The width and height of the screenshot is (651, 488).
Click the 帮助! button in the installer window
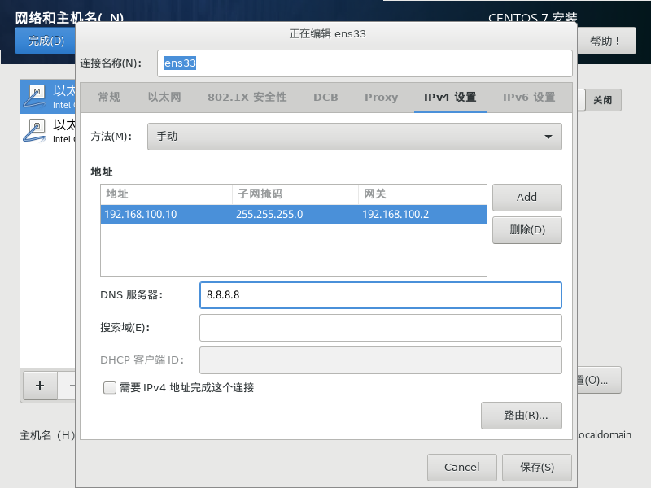[605, 41]
